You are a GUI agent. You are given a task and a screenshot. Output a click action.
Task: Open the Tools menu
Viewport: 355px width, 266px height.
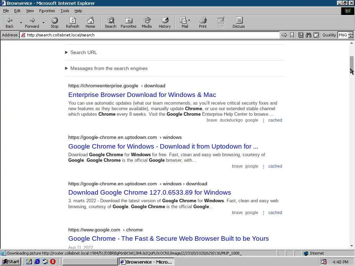pos(64,11)
